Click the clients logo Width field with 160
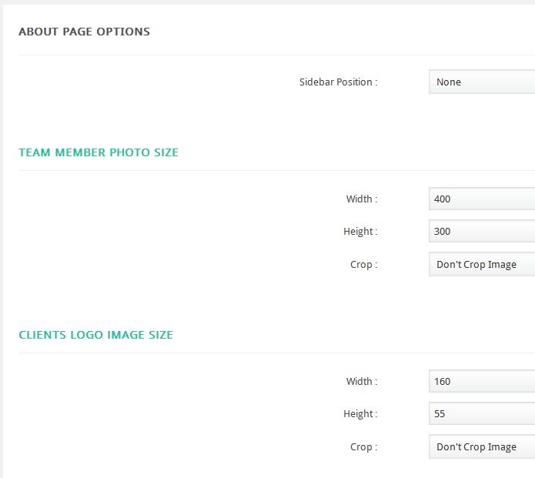Image resolution: width=535 pixels, height=478 pixels. (482, 381)
